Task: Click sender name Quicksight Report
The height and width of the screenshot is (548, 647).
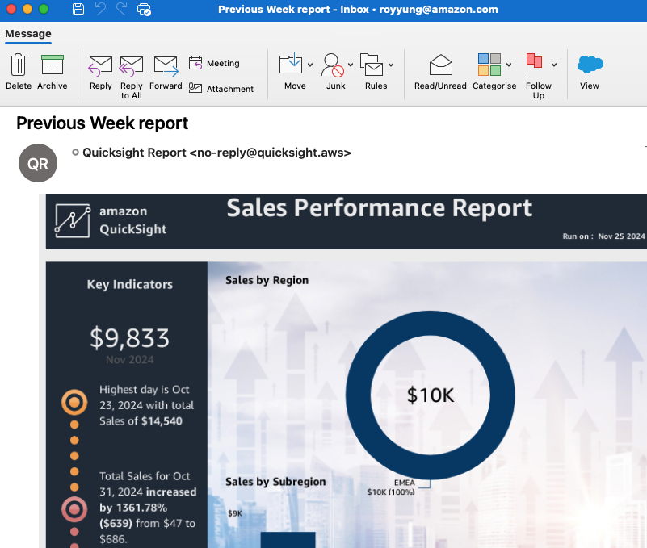Action: pyautogui.click(x=134, y=153)
